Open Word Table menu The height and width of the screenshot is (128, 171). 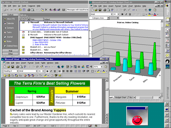pos(43,63)
